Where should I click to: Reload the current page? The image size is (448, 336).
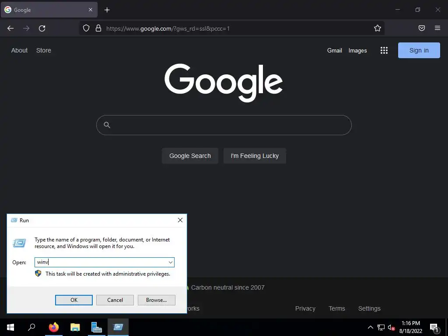pyautogui.click(x=42, y=28)
